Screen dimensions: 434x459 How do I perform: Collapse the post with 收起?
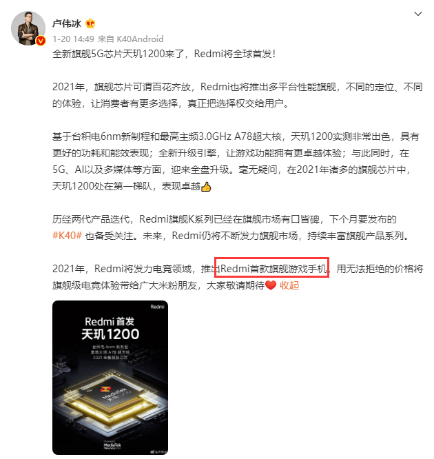[289, 285]
